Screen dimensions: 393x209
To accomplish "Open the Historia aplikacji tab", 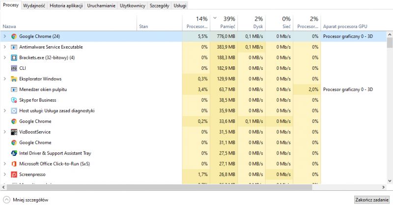I will pos(66,5).
